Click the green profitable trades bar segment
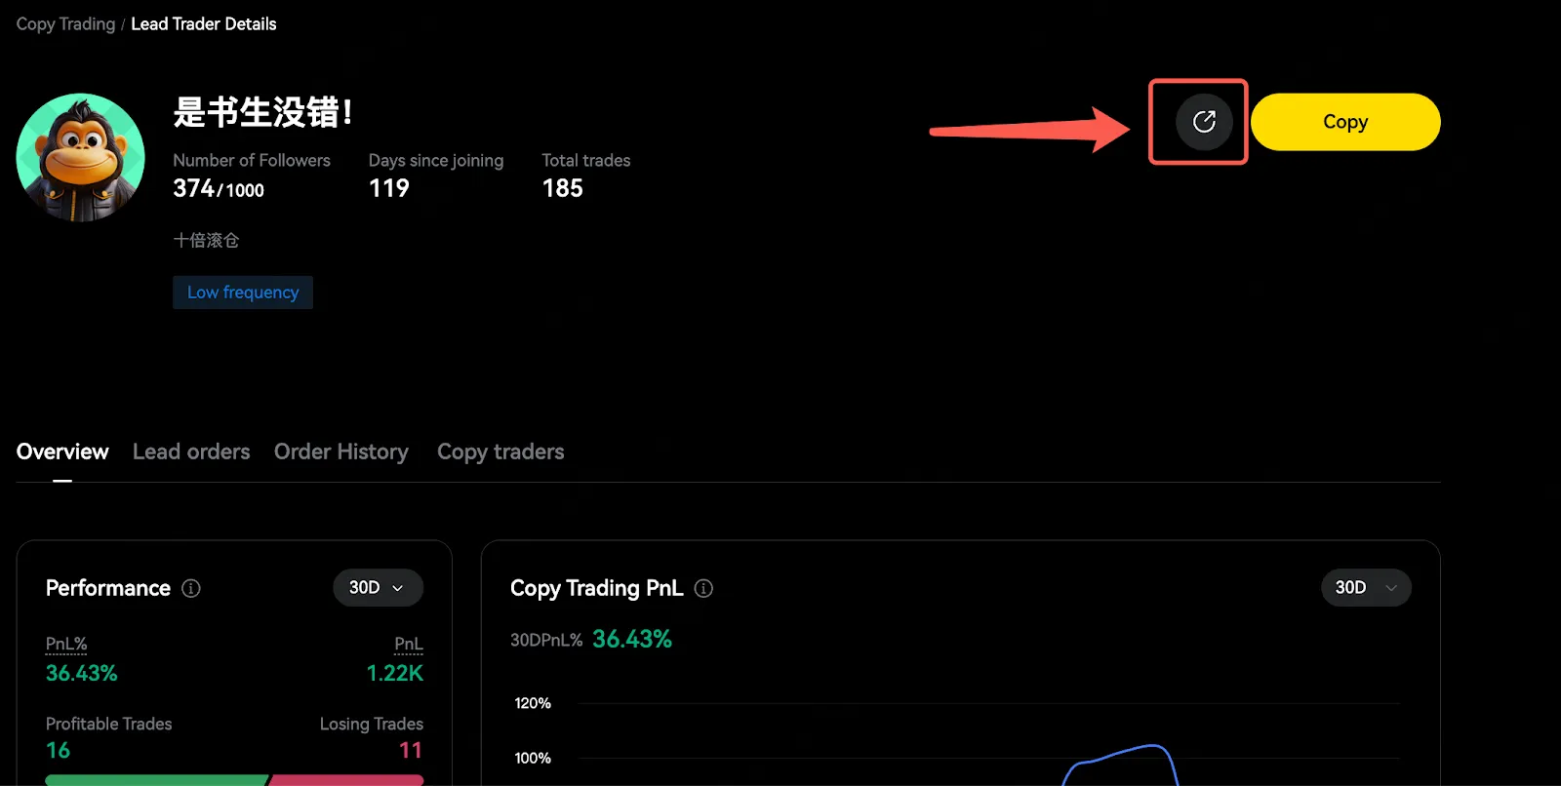Screen dimensions: 1561x786 coord(156,780)
